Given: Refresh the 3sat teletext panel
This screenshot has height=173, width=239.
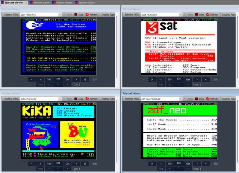Looking at the screenshot, I should tap(212, 15).
